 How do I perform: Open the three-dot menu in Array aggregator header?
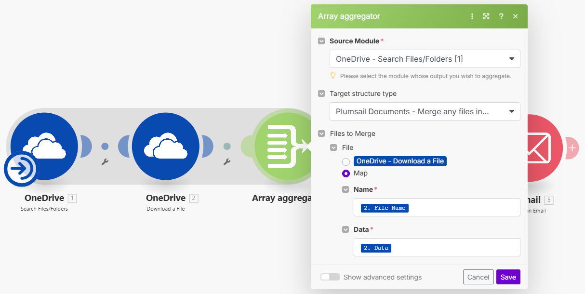point(472,16)
